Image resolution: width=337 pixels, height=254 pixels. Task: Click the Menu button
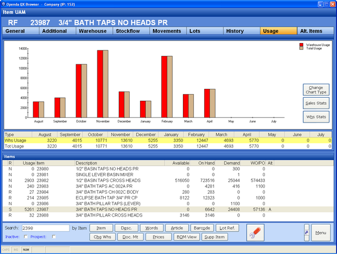click(320, 233)
